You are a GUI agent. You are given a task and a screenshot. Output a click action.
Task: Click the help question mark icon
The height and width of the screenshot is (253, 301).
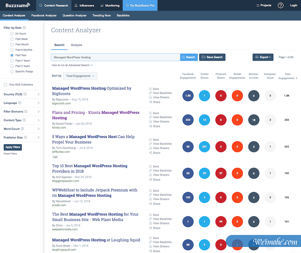[280, 5]
